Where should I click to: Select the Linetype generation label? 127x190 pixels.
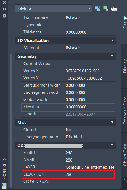42,137
